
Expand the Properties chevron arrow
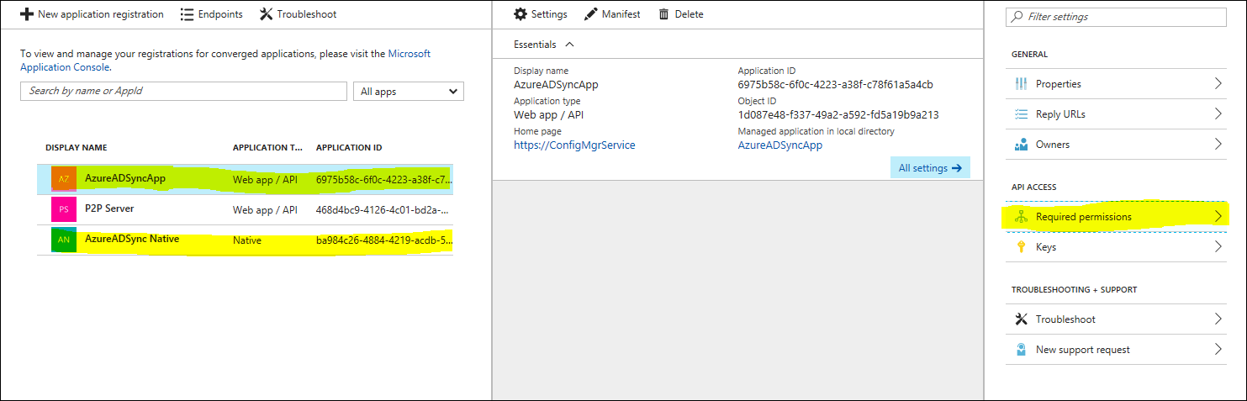tap(1218, 84)
